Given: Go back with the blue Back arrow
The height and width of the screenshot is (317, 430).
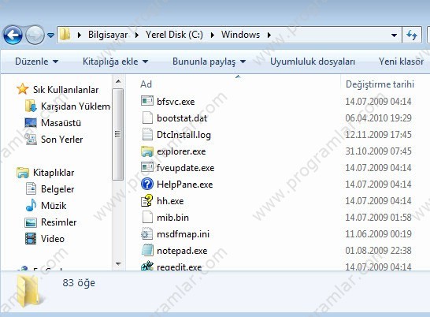Looking at the screenshot, I should (13, 35).
